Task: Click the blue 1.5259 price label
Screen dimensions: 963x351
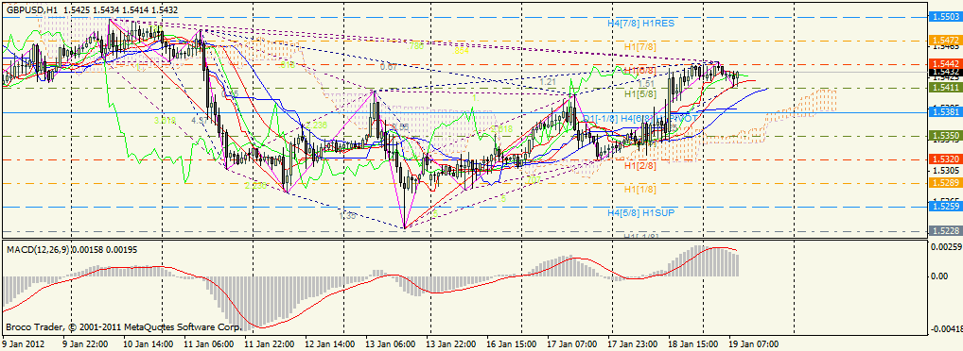Action: 946,207
